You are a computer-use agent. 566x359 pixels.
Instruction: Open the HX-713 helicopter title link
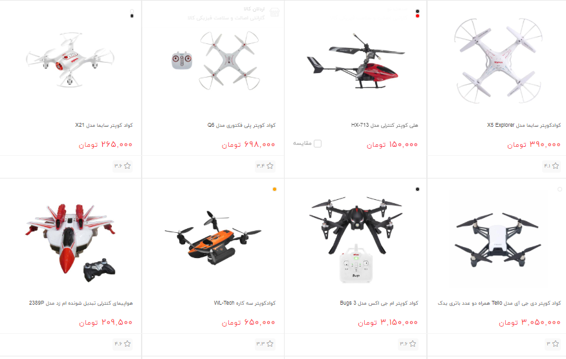pos(384,125)
